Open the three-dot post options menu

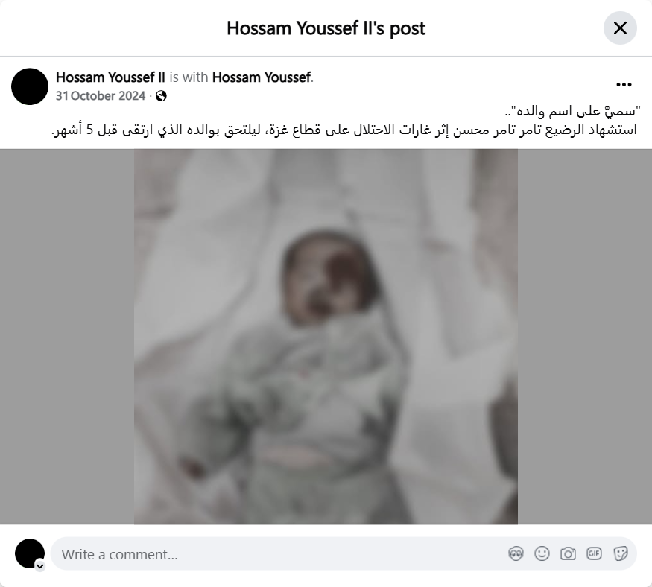click(624, 85)
